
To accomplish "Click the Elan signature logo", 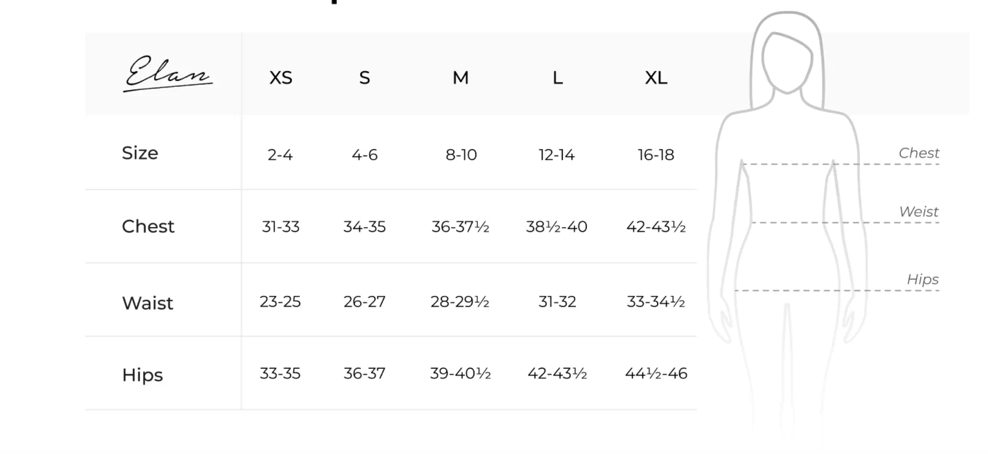I will (x=168, y=73).
